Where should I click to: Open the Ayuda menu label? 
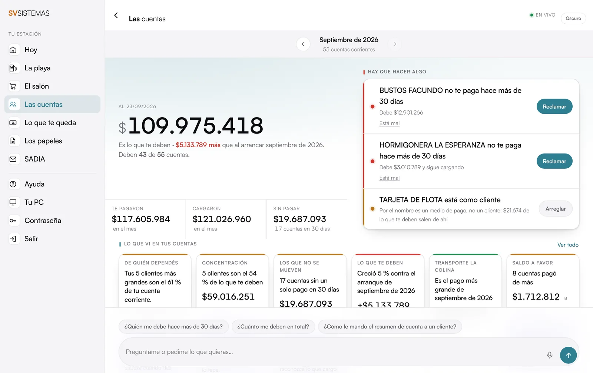click(x=34, y=184)
